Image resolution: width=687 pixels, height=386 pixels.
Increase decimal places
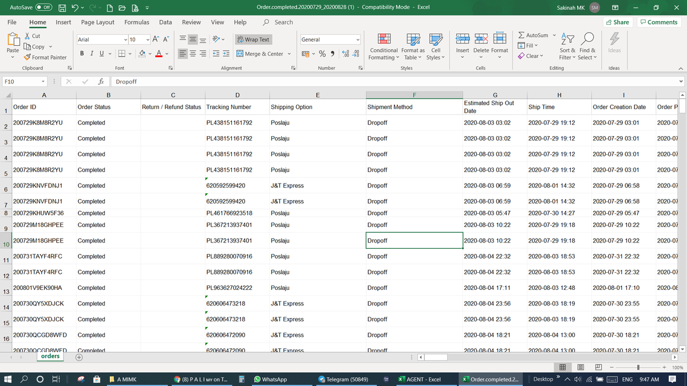(x=345, y=54)
